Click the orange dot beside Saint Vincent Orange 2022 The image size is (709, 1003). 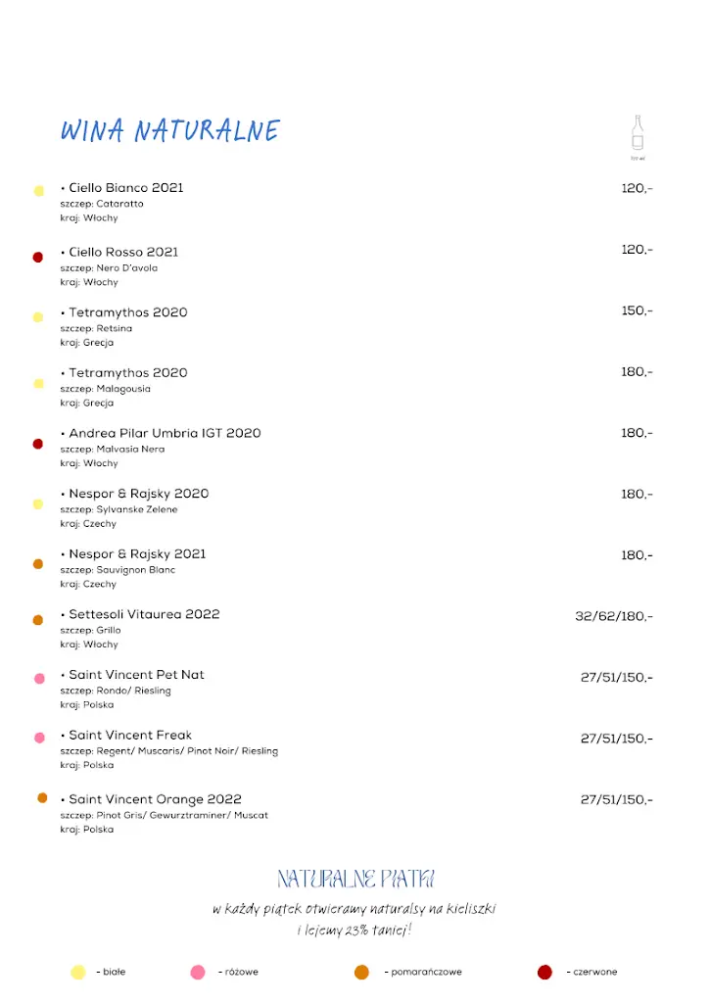point(42,798)
